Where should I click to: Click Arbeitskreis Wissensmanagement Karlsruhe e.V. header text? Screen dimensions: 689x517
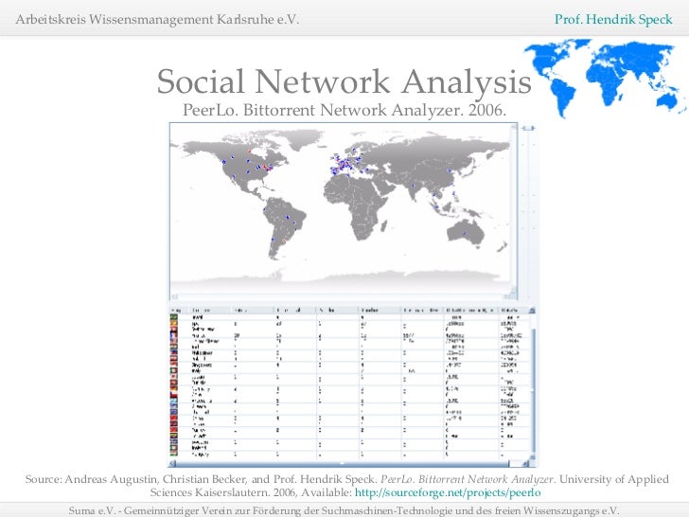tap(157, 19)
